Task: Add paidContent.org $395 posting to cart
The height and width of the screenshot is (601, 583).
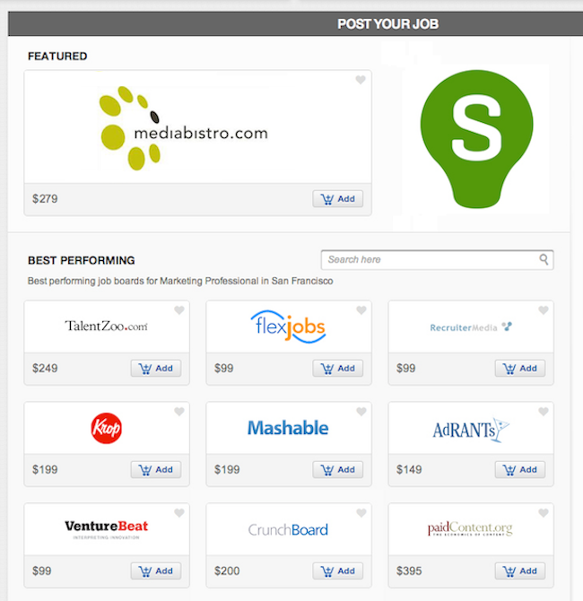Action: point(519,571)
